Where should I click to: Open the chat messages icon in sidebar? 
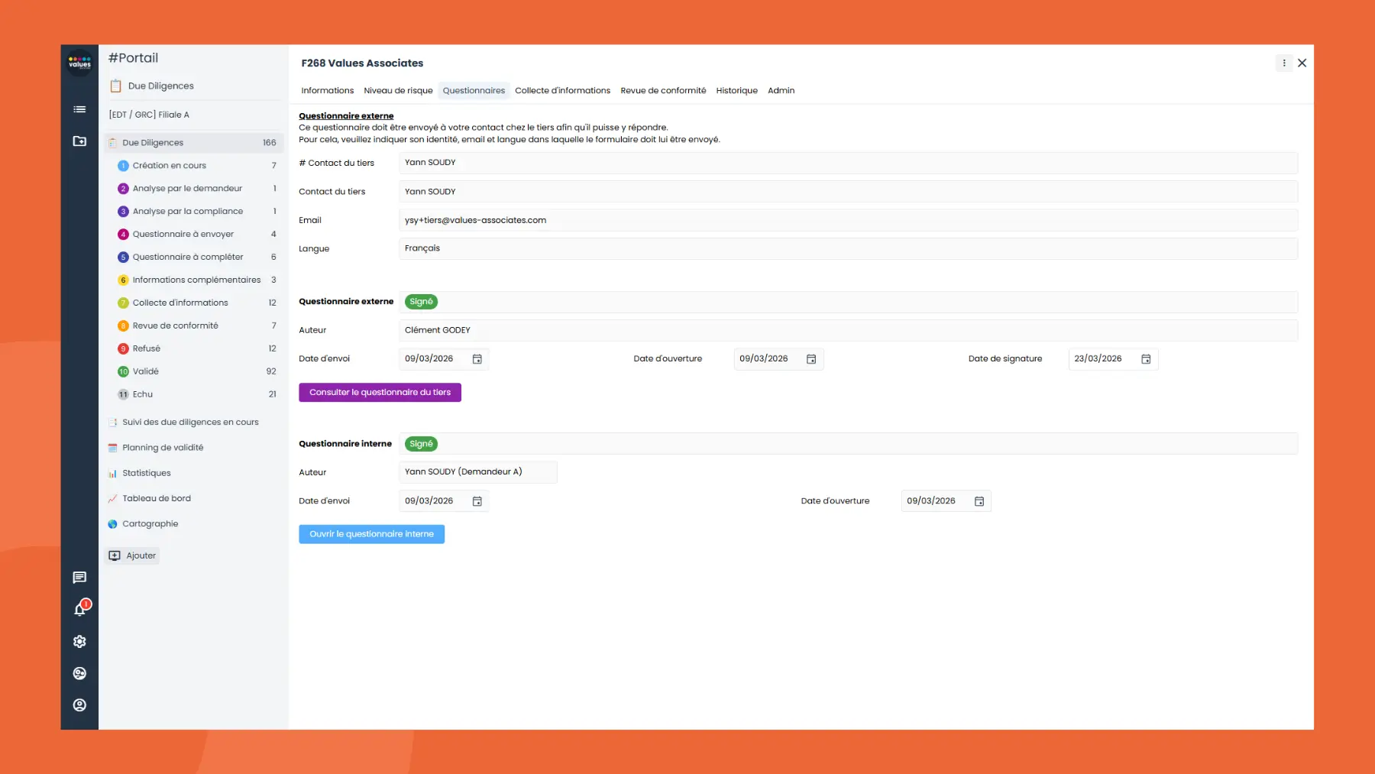point(79,578)
